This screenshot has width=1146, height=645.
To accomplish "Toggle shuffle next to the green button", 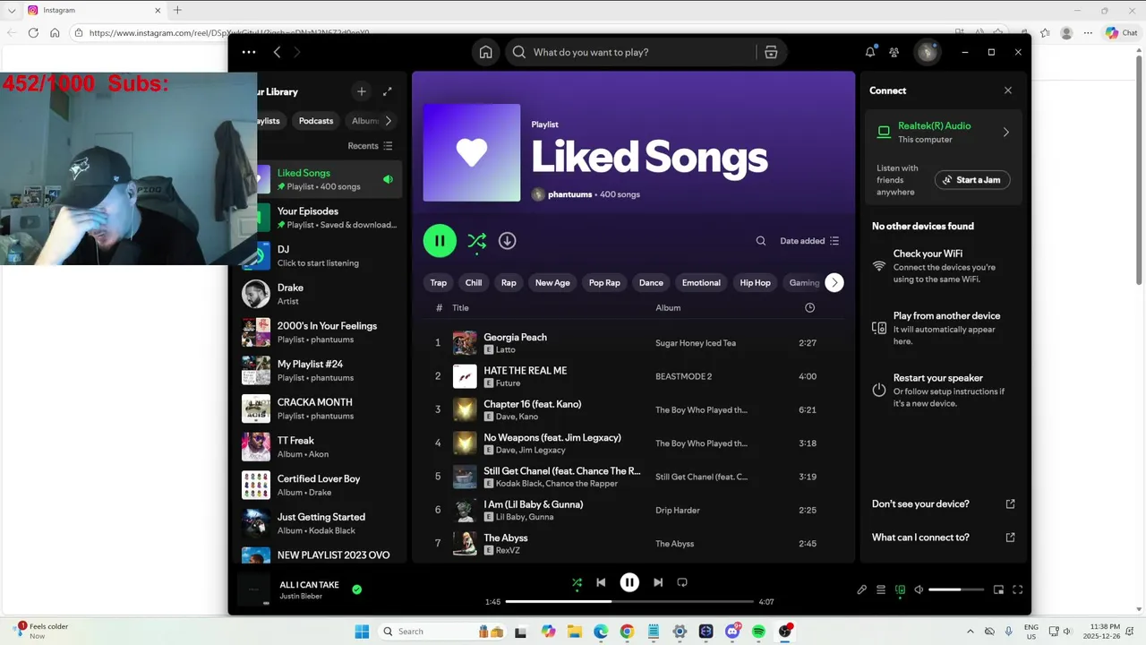I will pos(476,241).
